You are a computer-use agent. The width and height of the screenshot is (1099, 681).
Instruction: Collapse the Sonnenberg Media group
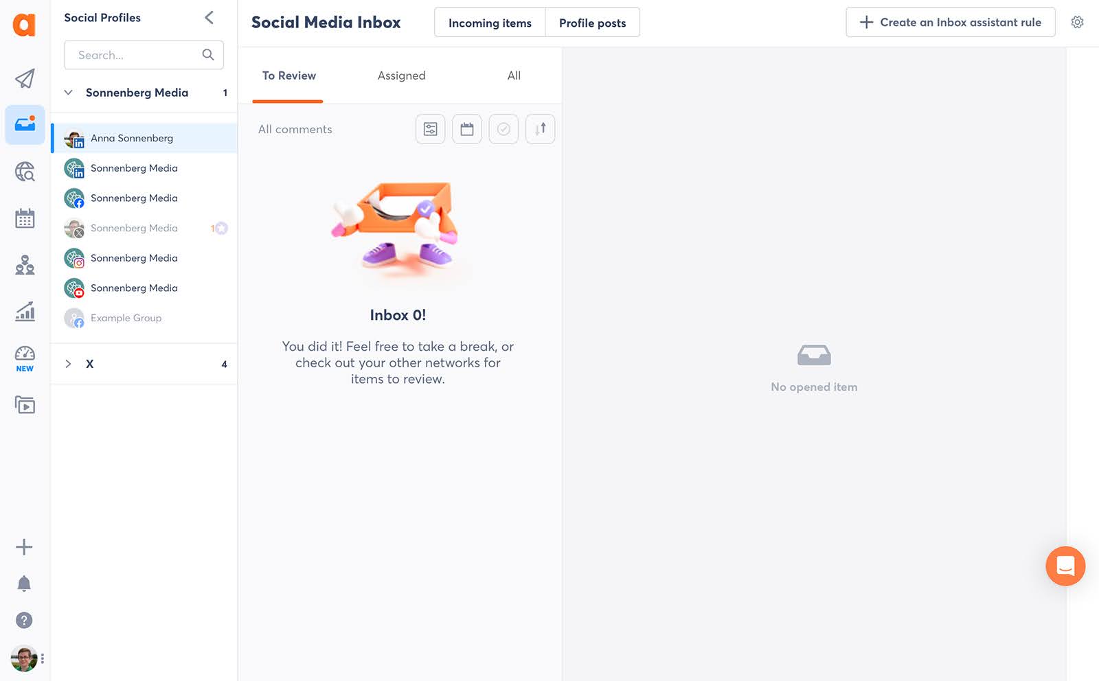coord(68,92)
